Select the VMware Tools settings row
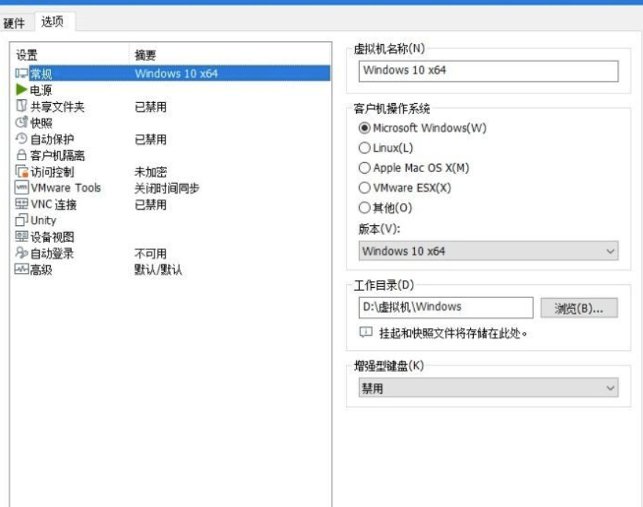Viewport: 643px width, 507px height. click(172, 188)
